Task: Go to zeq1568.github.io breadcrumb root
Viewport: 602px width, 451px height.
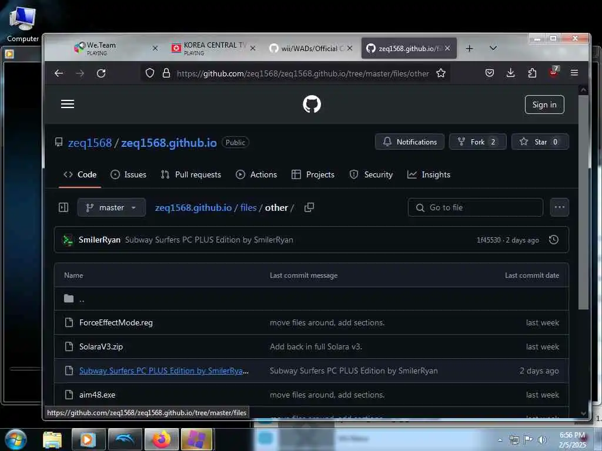Action: [193, 207]
